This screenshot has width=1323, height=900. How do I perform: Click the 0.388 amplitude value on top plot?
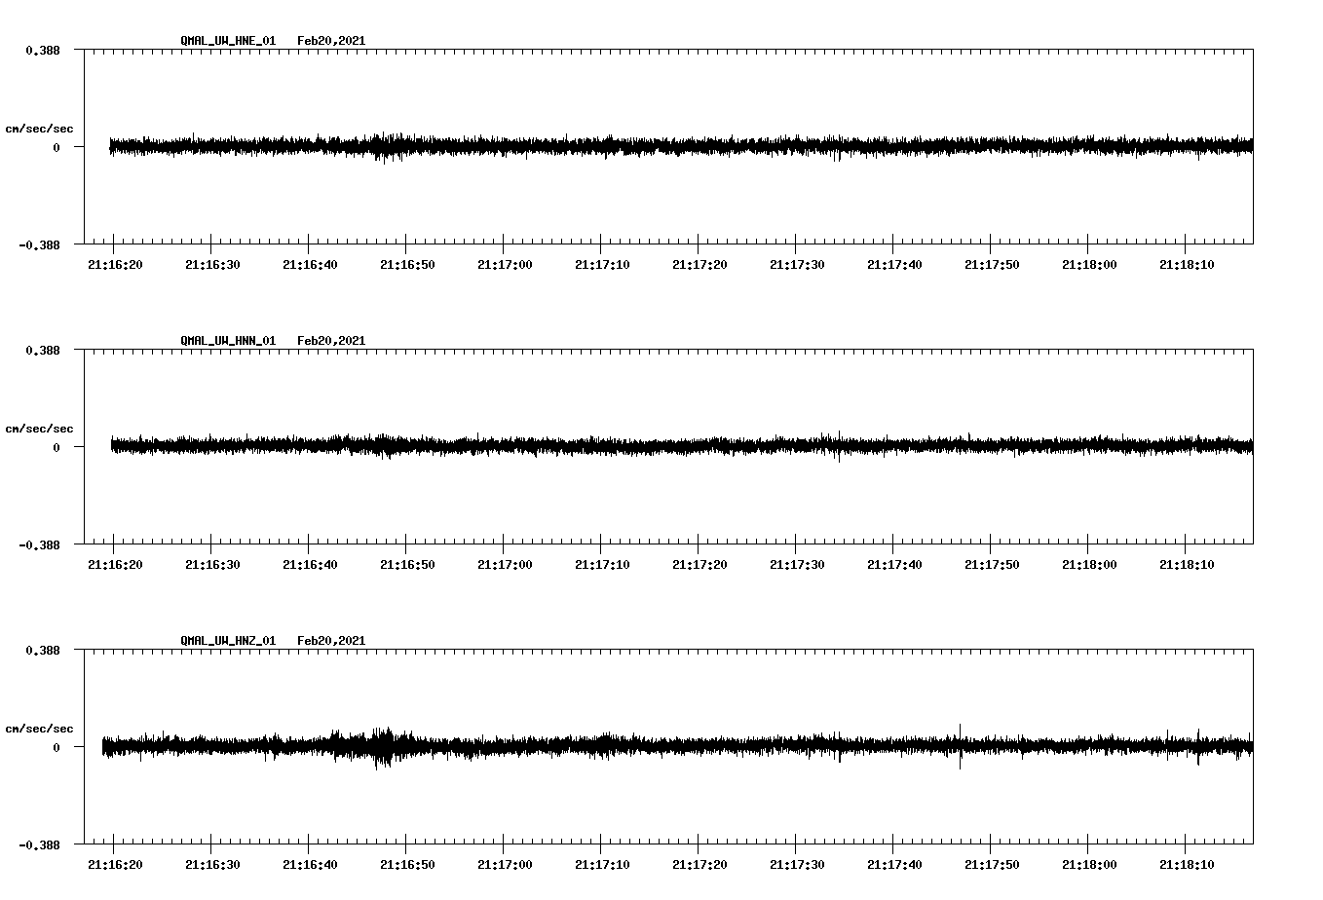pyautogui.click(x=42, y=49)
